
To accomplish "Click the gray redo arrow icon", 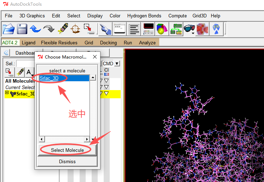I will tap(49, 29).
